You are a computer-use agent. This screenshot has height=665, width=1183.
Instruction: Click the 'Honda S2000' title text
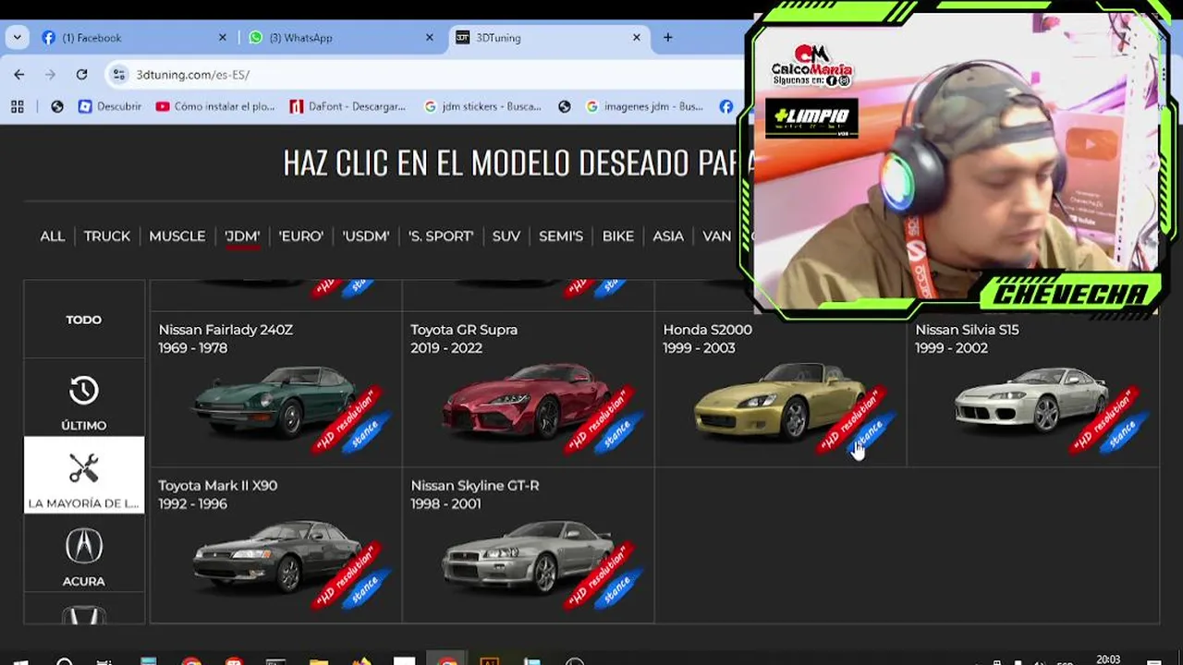coord(707,330)
